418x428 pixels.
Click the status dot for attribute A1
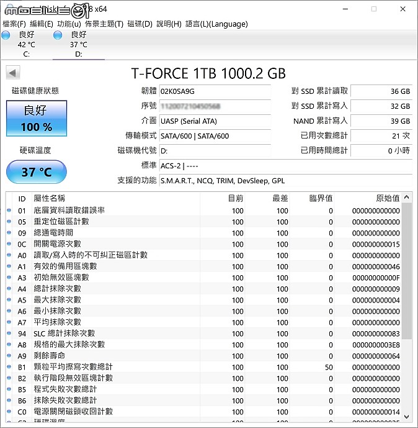coord(9,266)
